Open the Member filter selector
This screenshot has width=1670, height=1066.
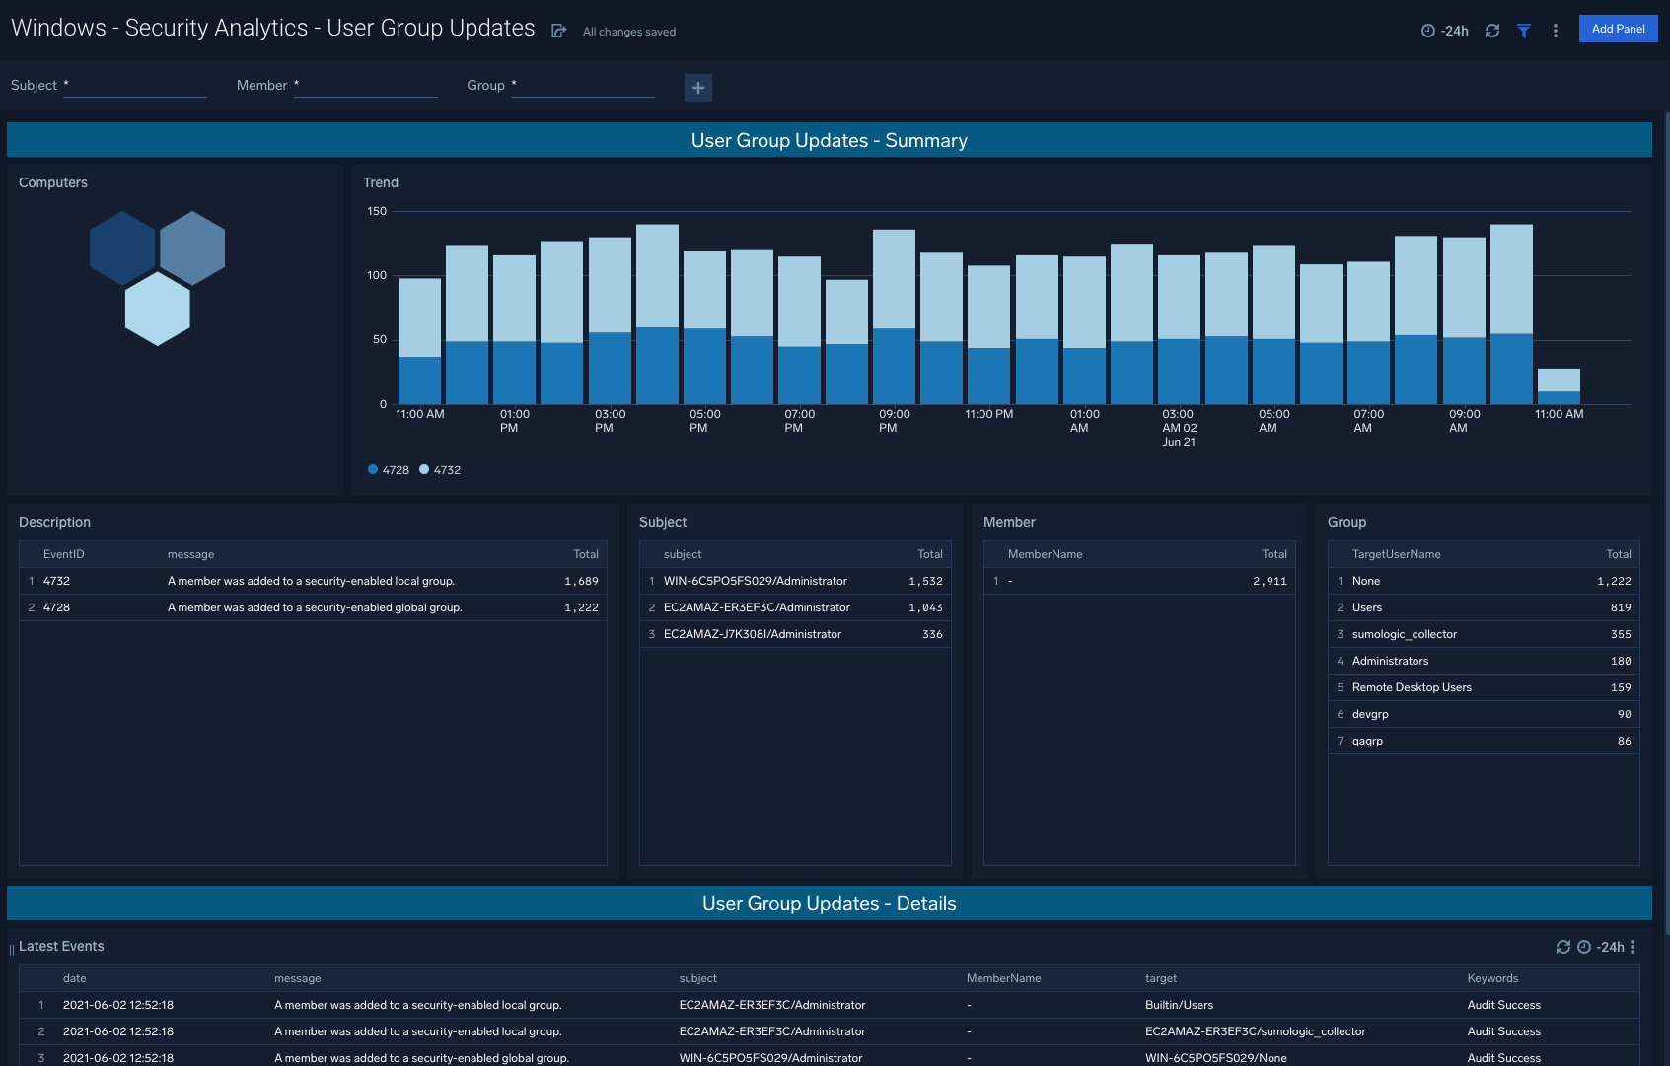pos(365,89)
